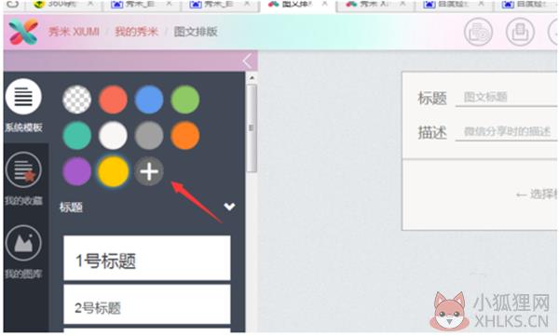Click the save circular icon in header
559x336 pixels.
tap(520, 32)
